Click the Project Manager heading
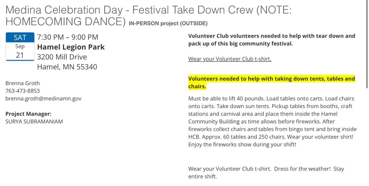This screenshot has width=369, height=186. pyautogui.click(x=29, y=114)
